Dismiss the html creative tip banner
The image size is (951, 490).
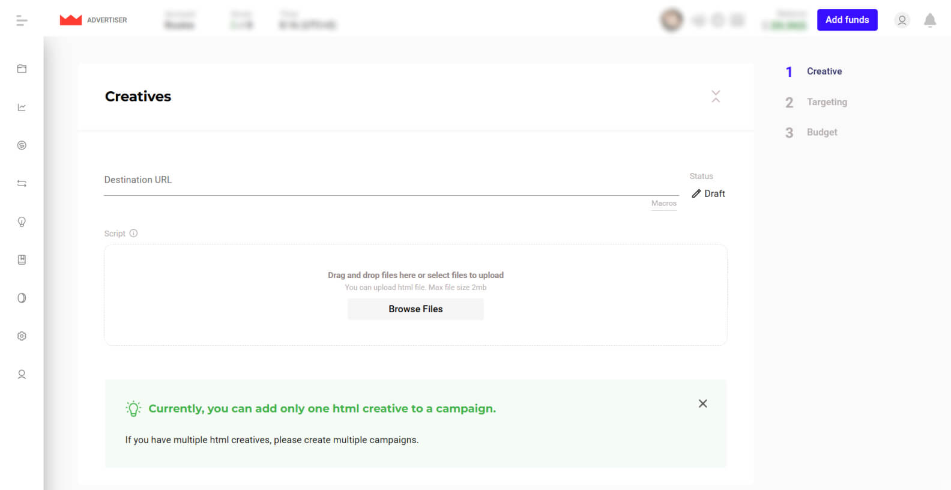pos(702,404)
